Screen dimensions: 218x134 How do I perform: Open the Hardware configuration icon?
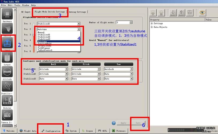pos(7,14)
